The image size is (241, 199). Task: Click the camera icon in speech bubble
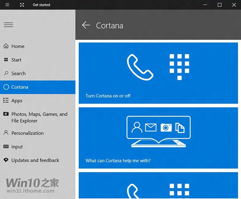pyautogui.click(x=166, y=128)
